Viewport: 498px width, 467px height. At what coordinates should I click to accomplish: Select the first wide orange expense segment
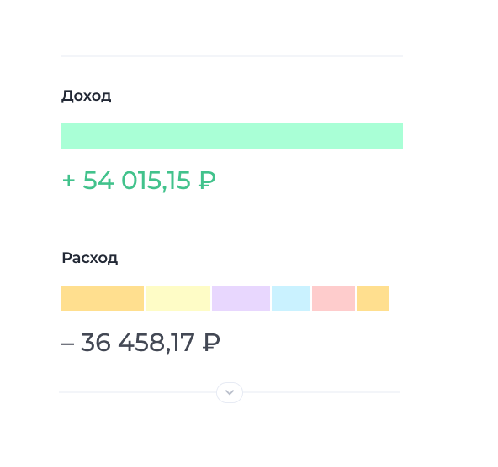click(x=103, y=298)
